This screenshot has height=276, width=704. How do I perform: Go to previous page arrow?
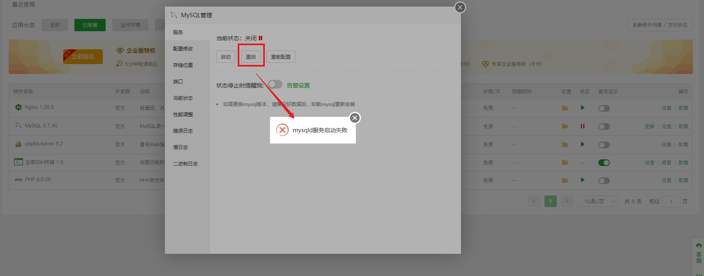tap(534, 201)
